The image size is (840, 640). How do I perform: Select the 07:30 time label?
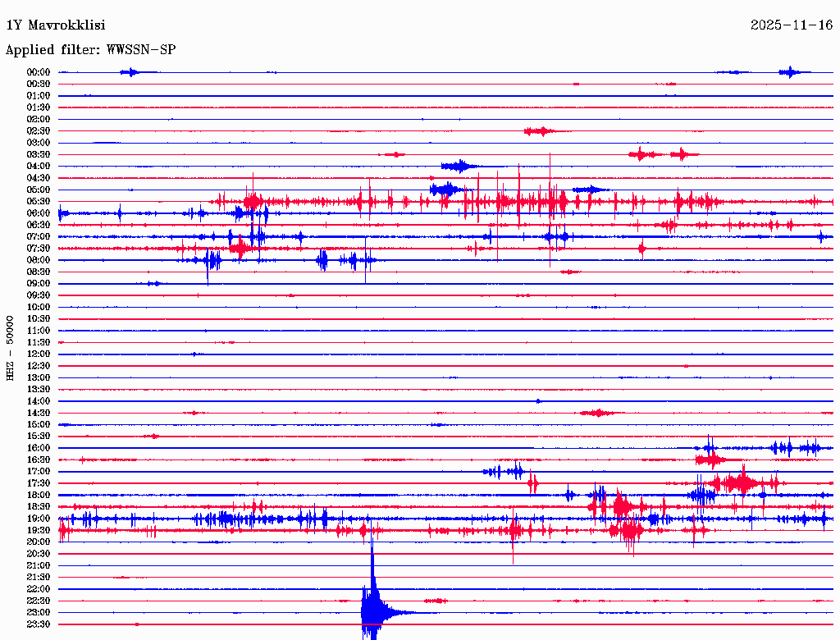(x=39, y=249)
